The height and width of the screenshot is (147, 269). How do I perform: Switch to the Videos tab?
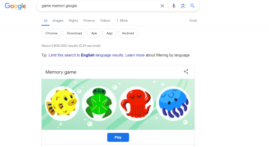(x=105, y=20)
